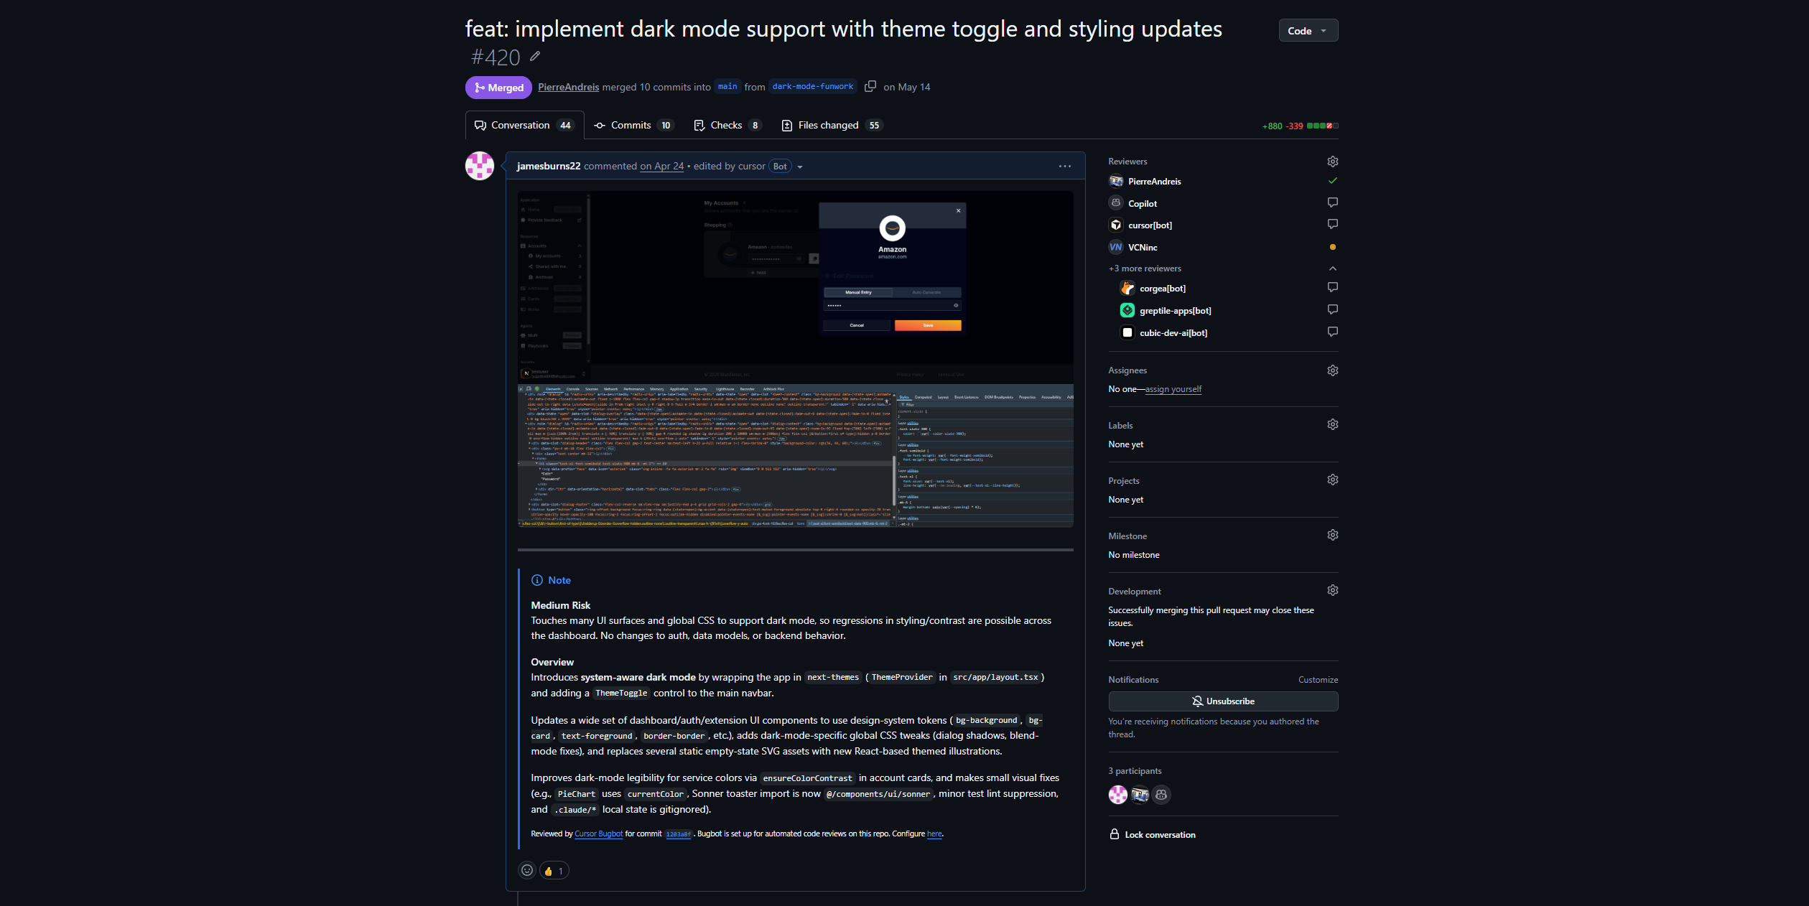Image resolution: width=1809 pixels, height=906 pixels.
Task: Click the jamesburns22 author name
Action: point(549,166)
